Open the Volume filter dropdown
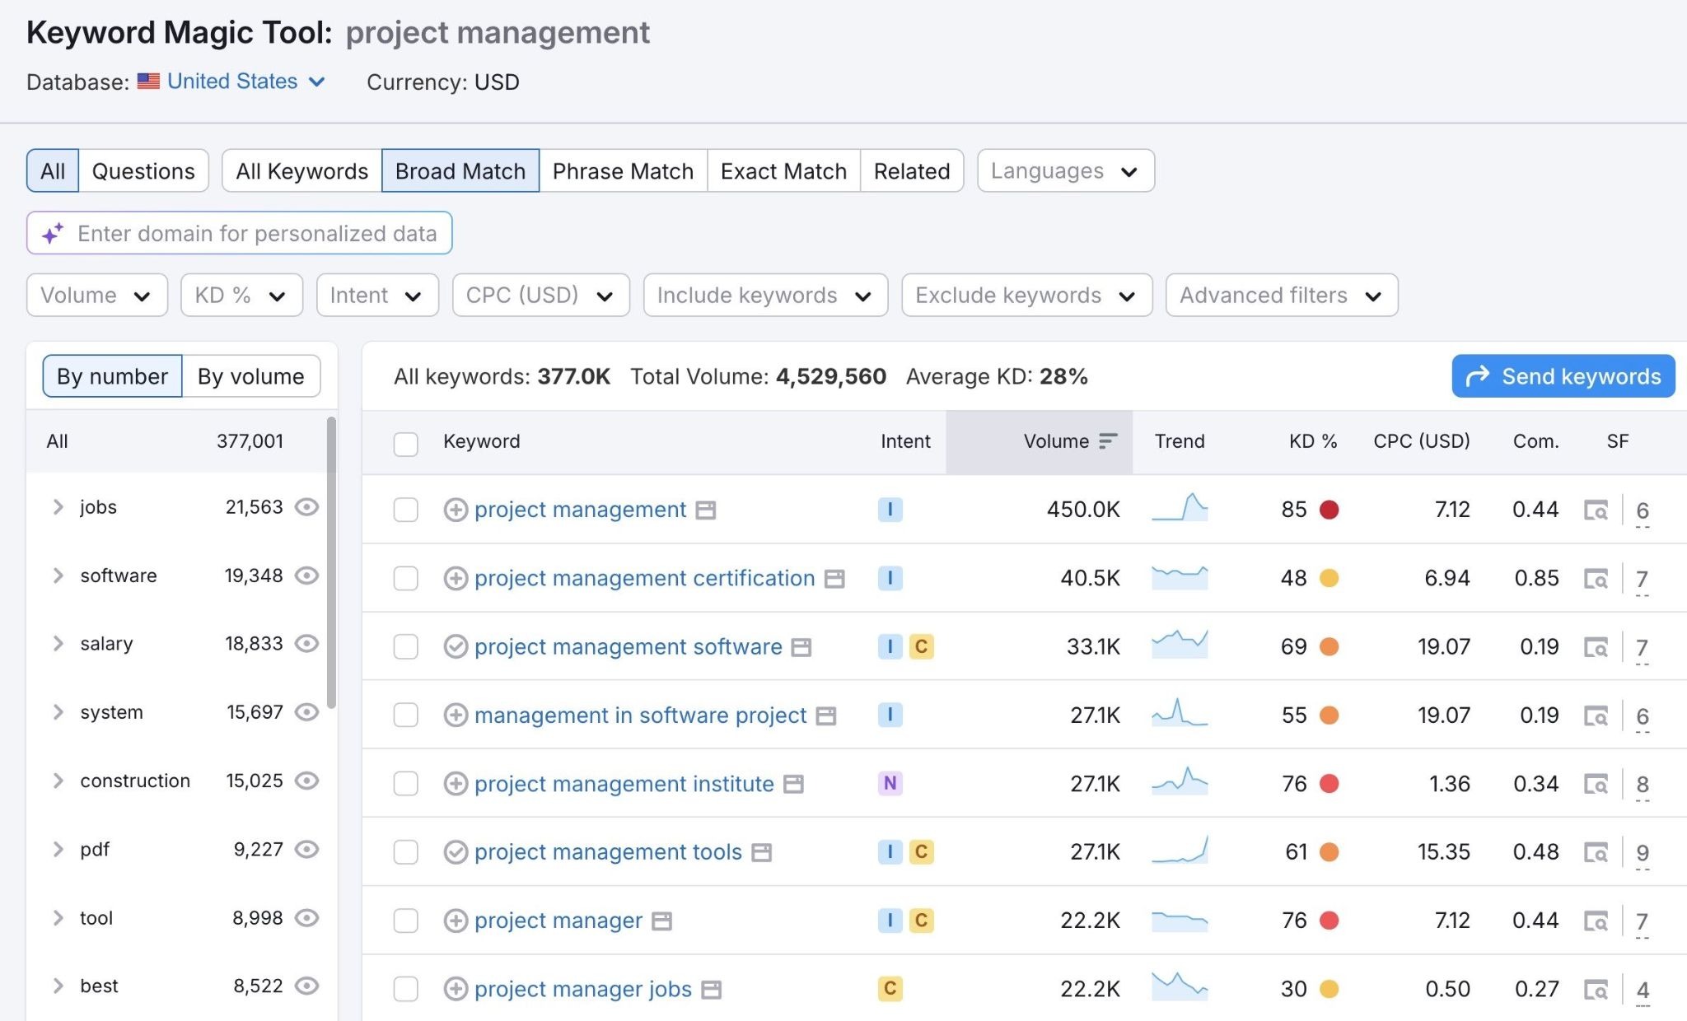Image resolution: width=1687 pixels, height=1021 pixels. (97, 295)
